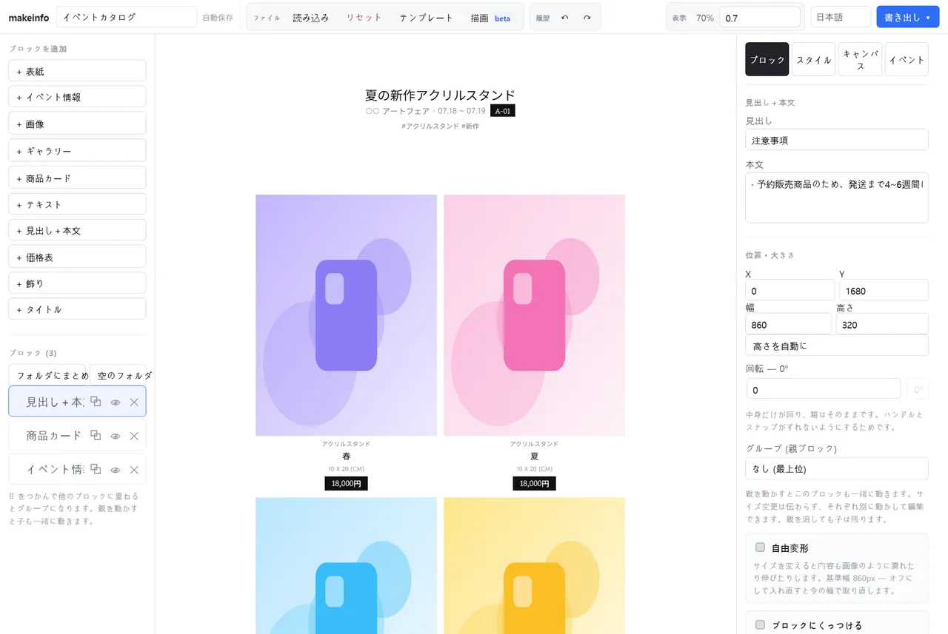Click the 幅 width field showing 860

point(788,324)
